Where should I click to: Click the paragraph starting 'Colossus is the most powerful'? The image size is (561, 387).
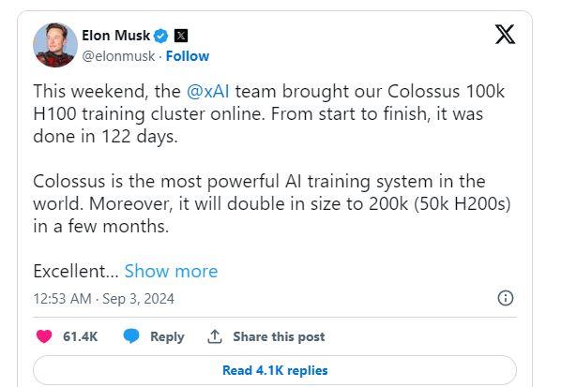[272, 203]
